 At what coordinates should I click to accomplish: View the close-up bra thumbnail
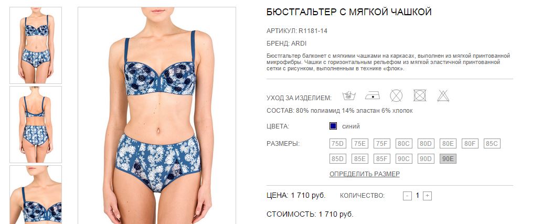pos(36,195)
